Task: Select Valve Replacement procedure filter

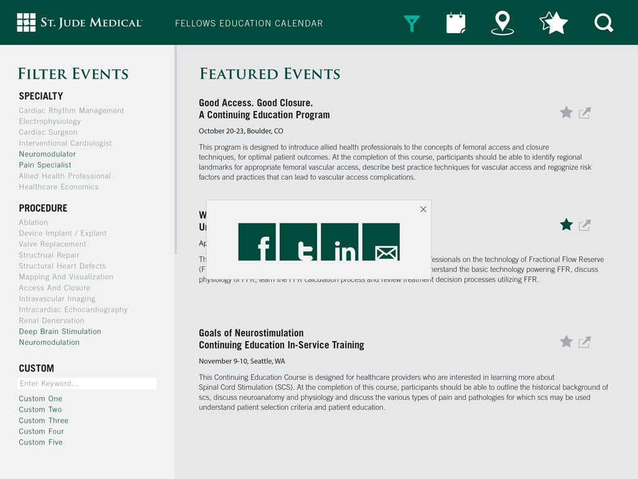Action: point(52,244)
